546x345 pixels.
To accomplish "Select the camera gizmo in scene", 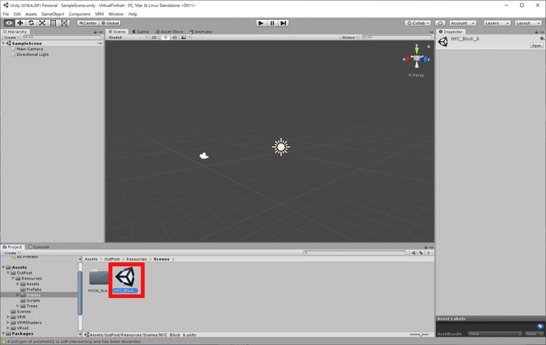I will pyautogui.click(x=203, y=156).
